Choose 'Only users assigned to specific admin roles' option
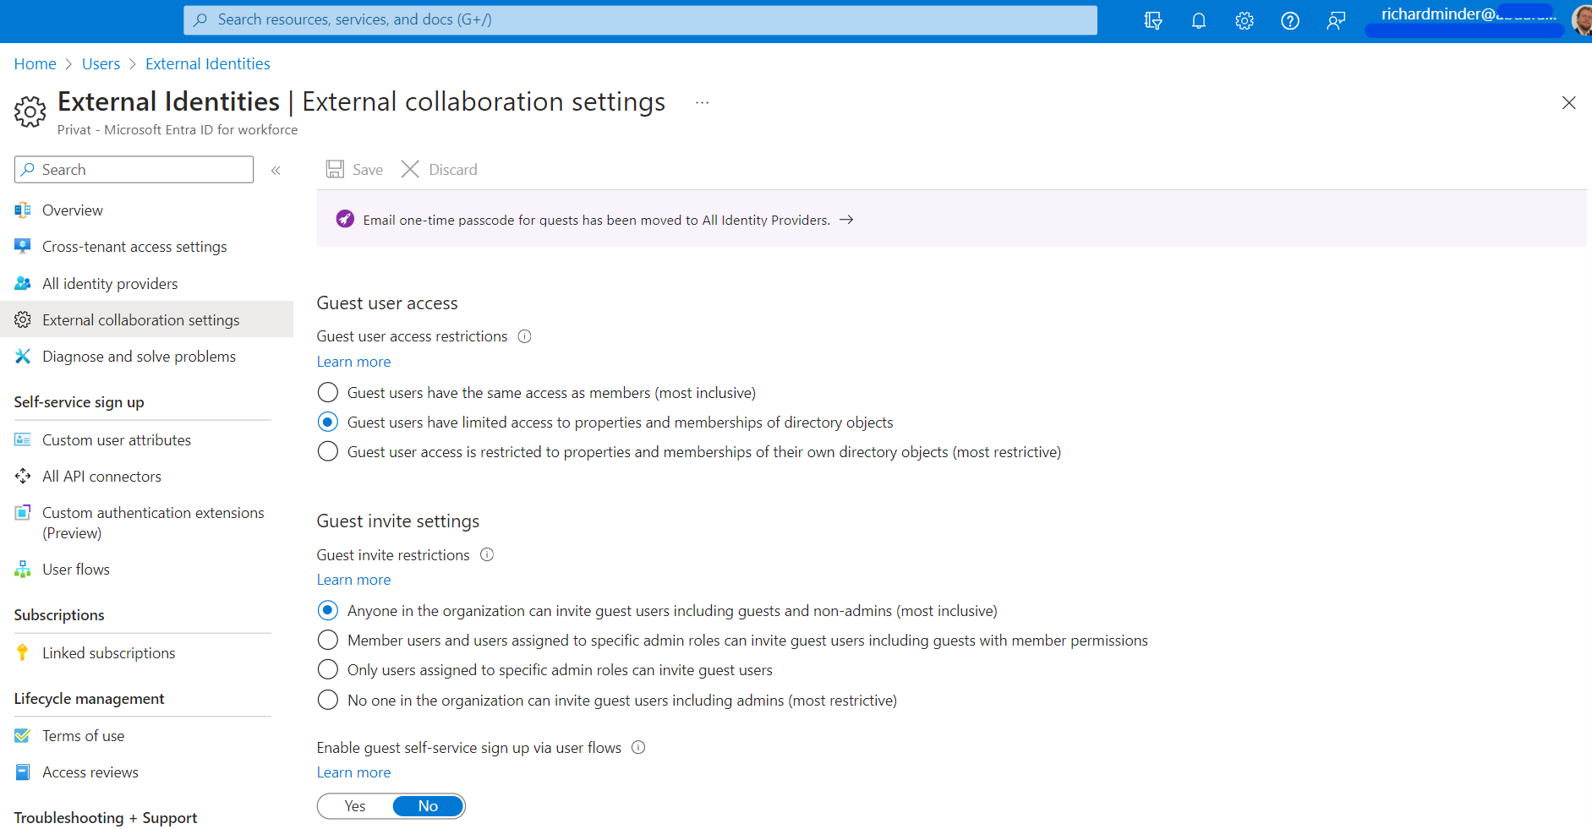 pyautogui.click(x=328, y=670)
